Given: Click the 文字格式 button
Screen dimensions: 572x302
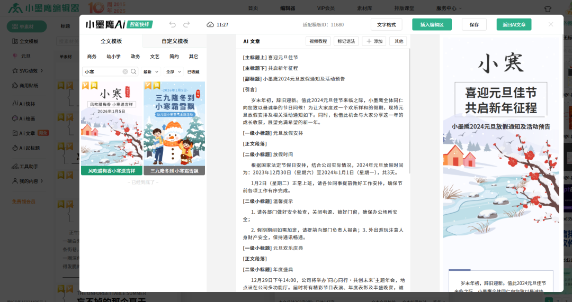Looking at the screenshot, I should tap(386, 24).
